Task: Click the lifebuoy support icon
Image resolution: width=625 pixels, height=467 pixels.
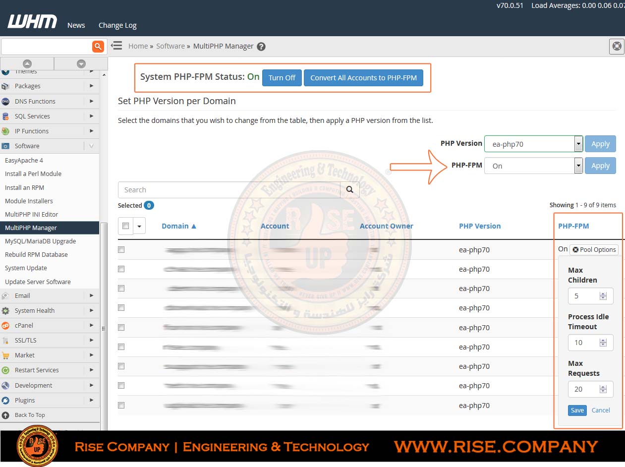Action: pyautogui.click(x=617, y=46)
